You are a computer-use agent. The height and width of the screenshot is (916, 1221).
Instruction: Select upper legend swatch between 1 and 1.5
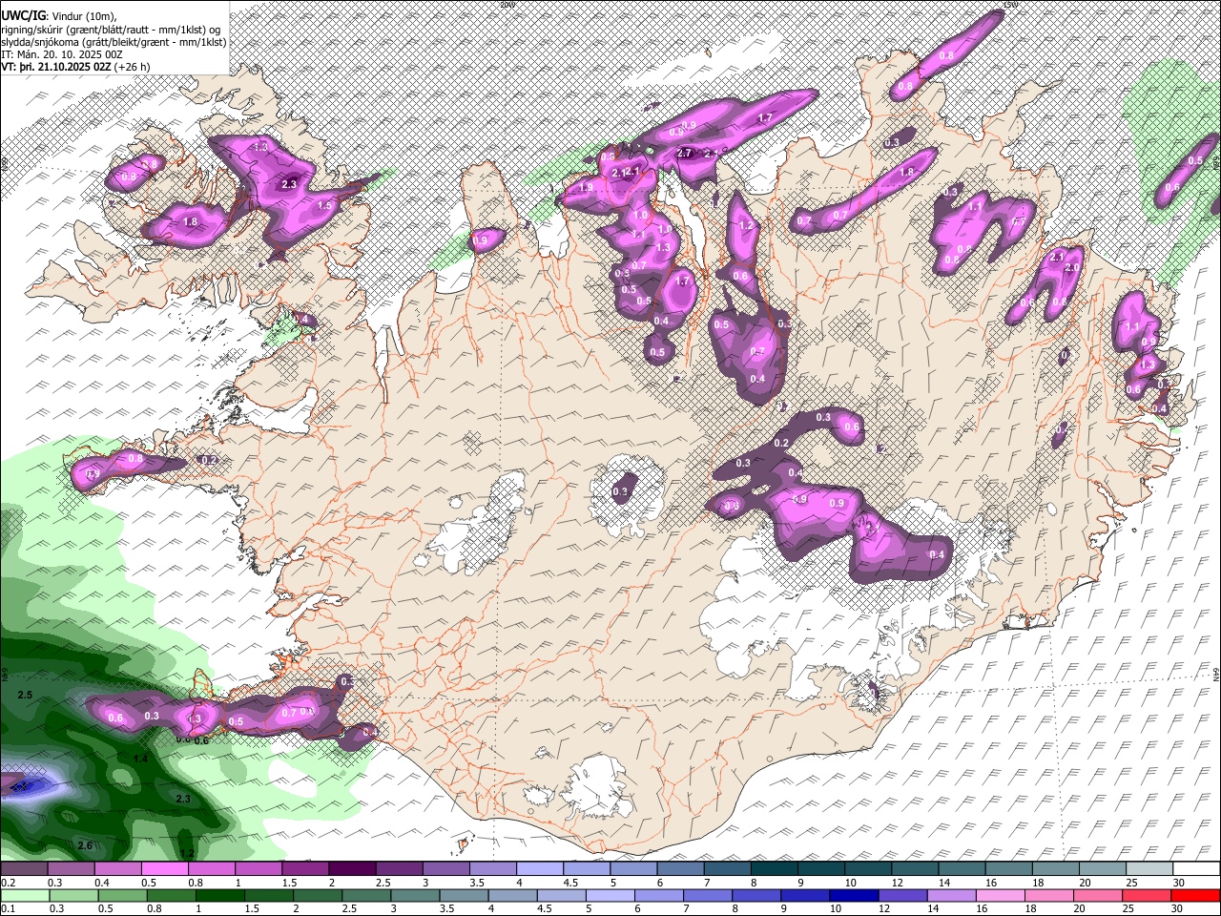(x=258, y=869)
